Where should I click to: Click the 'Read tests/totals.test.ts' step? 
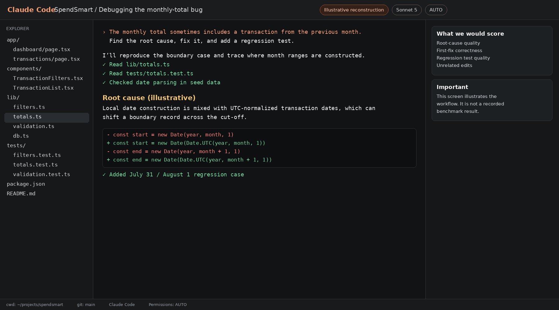[148, 73]
